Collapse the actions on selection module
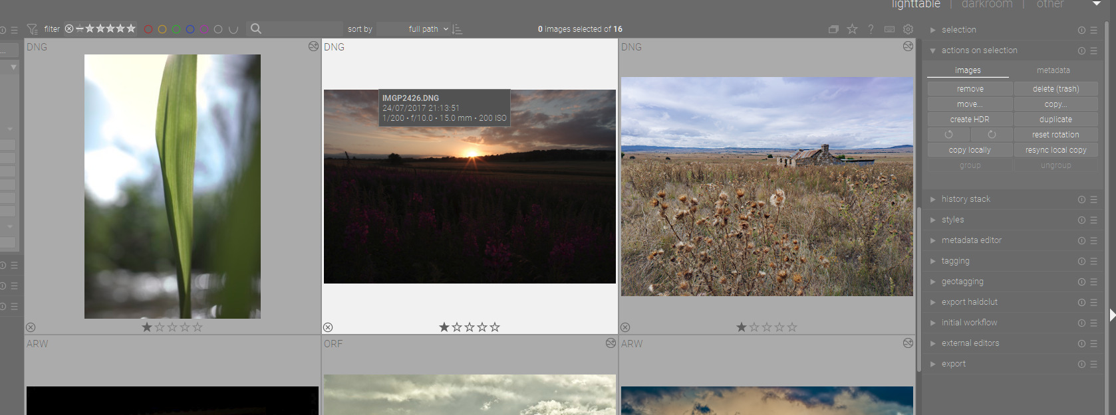Viewport: 1116px width, 415px height. tap(979, 50)
